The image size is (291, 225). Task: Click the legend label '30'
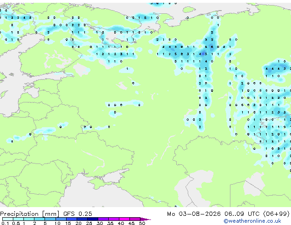click(x=100, y=223)
